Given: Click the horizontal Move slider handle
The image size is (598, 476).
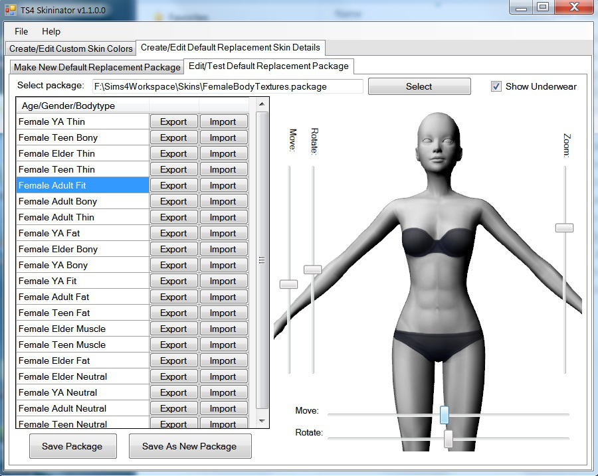Looking at the screenshot, I should pos(445,415).
